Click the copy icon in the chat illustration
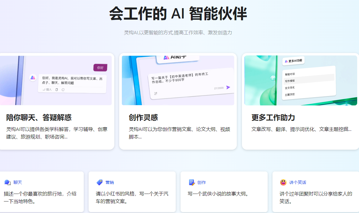 57,90
